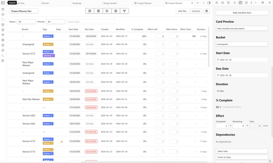Open the Card Preview dropdown
The height and width of the screenshot is (163, 273).
pos(242,29)
